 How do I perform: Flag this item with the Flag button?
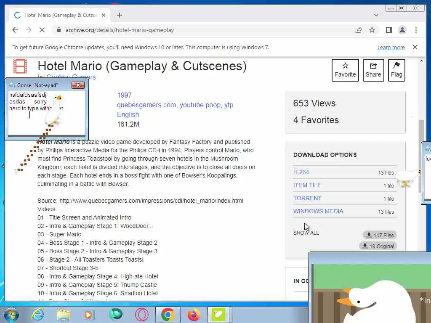pos(396,70)
